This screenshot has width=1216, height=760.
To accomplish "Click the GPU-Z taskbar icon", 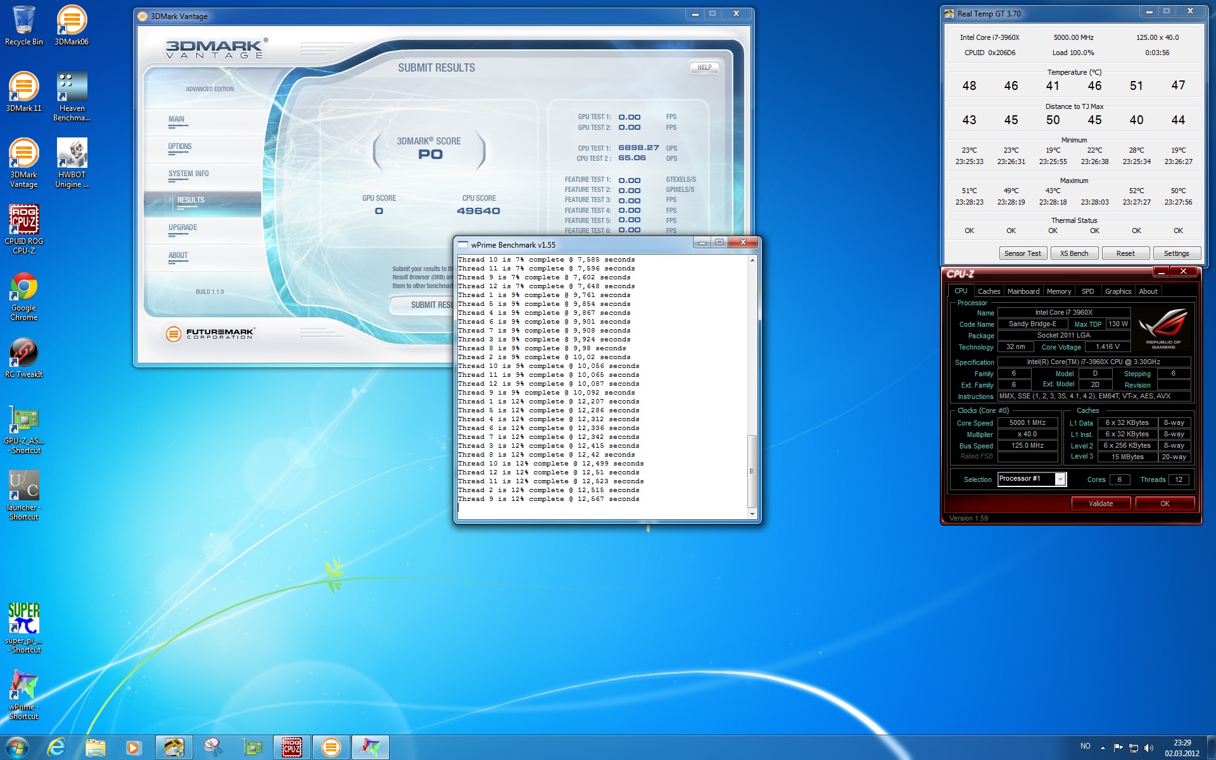I will click(253, 748).
